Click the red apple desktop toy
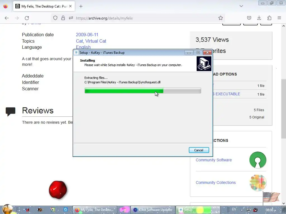The height and width of the screenshot is (214, 286). pyautogui.click(x=58, y=189)
